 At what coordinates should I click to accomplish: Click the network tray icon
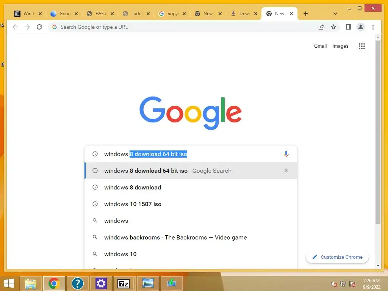[x=343, y=283]
